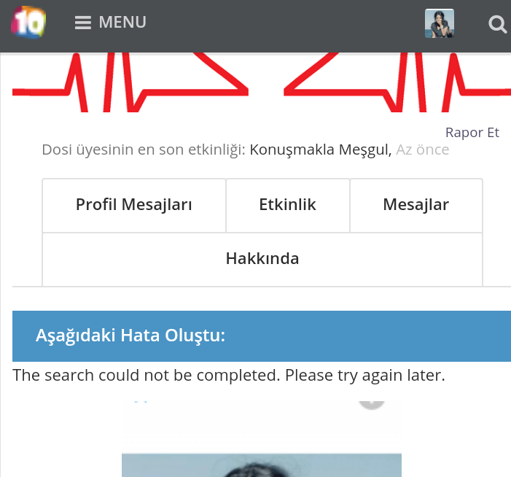The width and height of the screenshot is (511, 477).
Task: Click the search could not be completed message
Action: [x=229, y=376]
